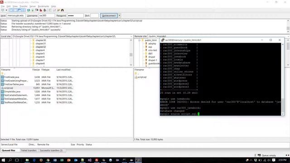Select script.sql in remote file list
Viewport: 290px width, 163px height.
pos(142,77)
